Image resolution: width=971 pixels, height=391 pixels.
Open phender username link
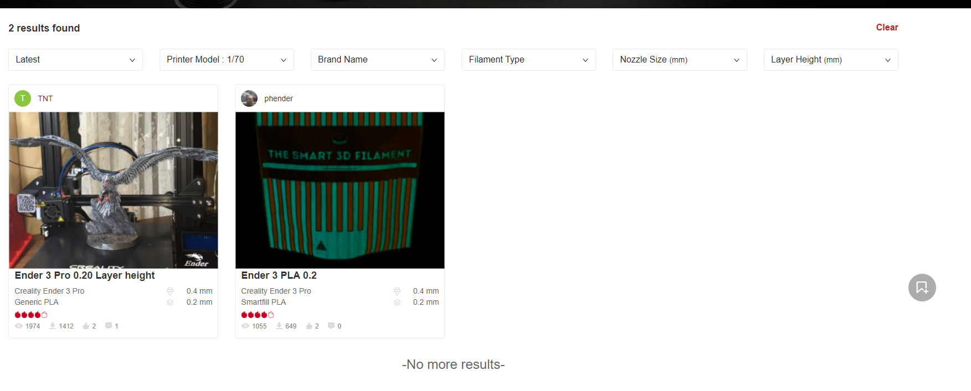point(279,98)
